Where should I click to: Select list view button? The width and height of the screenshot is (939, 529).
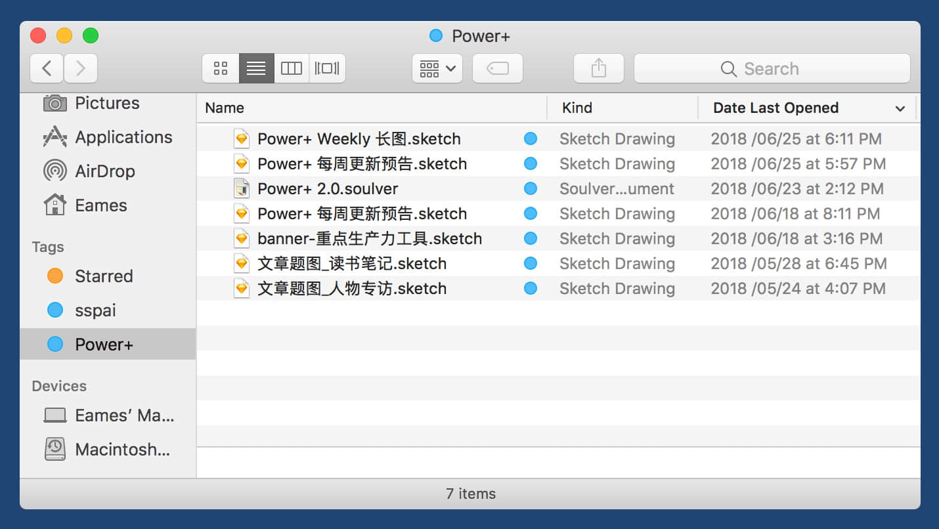256,68
